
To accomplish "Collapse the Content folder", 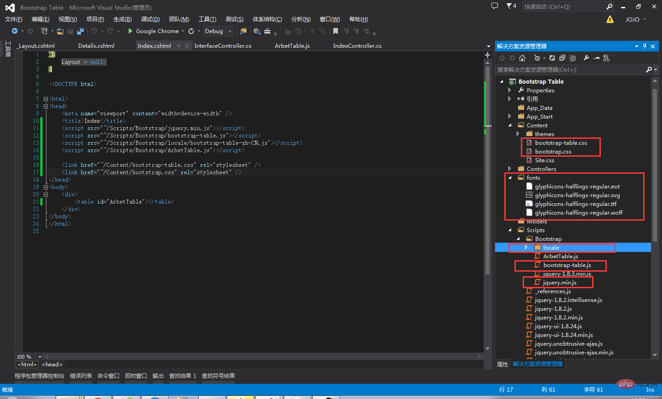I will pos(510,125).
